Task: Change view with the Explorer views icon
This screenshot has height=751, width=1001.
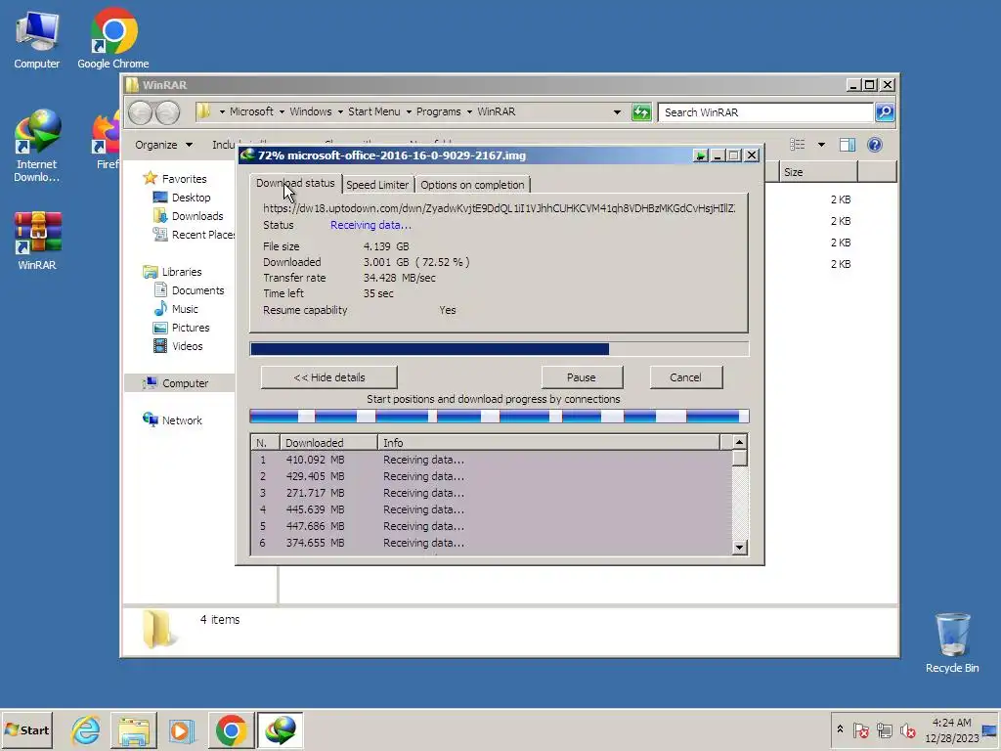Action: click(x=798, y=145)
